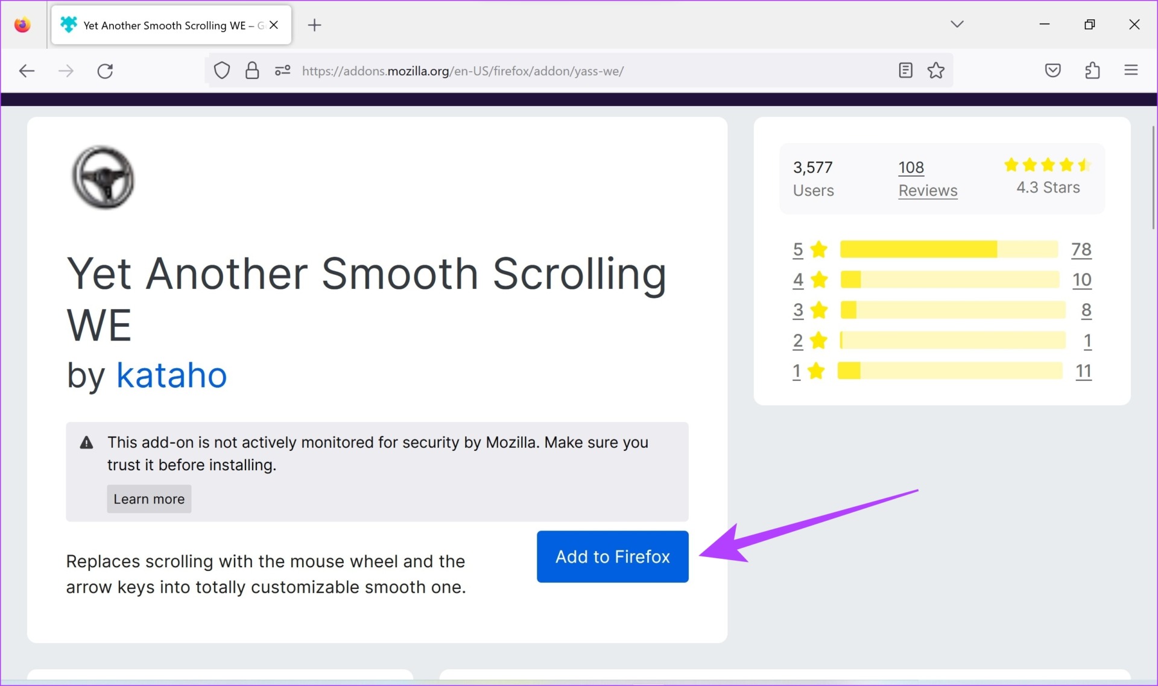This screenshot has width=1158, height=686.
Task: Open the extensions puzzle-piece panel
Action: coord(1092,71)
